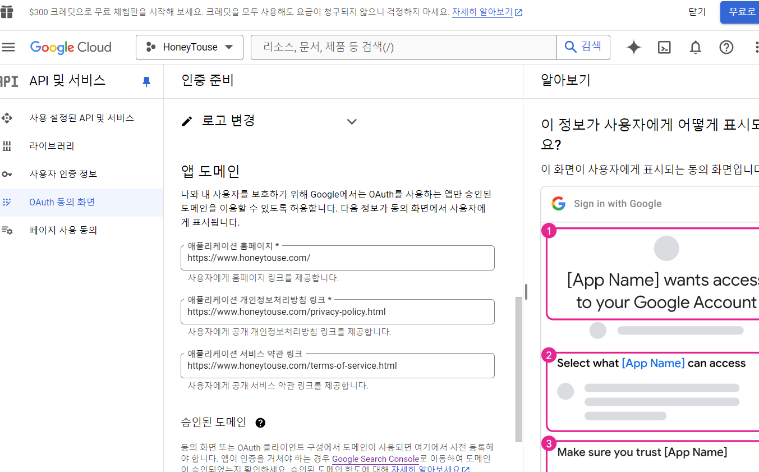
Task: Click the OAuth 동의 화면 dotted icon
Action: [x=7, y=202]
